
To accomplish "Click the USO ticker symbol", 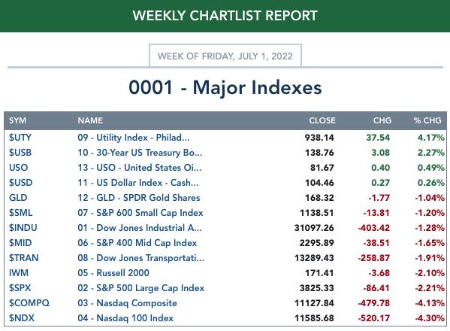I will [x=18, y=168].
